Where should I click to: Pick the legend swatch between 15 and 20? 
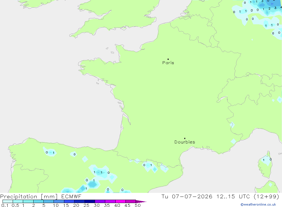(69, 201)
